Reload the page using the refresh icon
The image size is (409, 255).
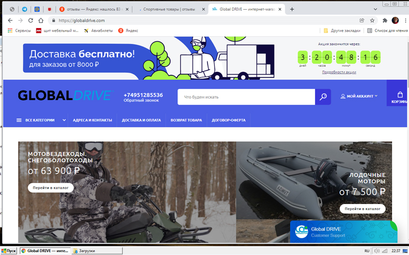point(31,20)
